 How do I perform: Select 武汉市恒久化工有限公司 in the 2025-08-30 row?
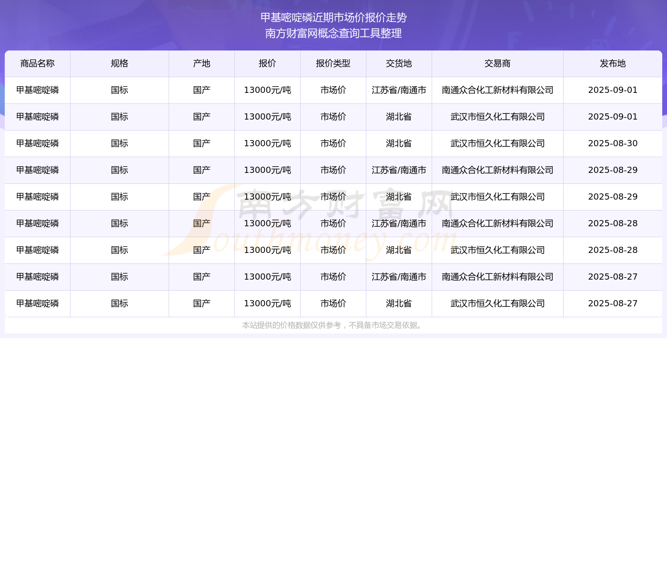(x=497, y=143)
